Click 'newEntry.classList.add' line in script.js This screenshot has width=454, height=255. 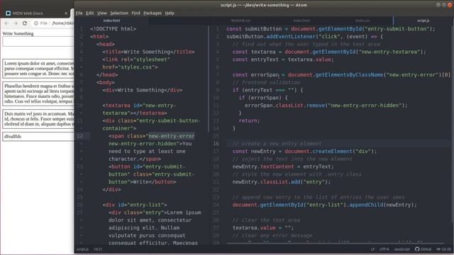pos(282,182)
